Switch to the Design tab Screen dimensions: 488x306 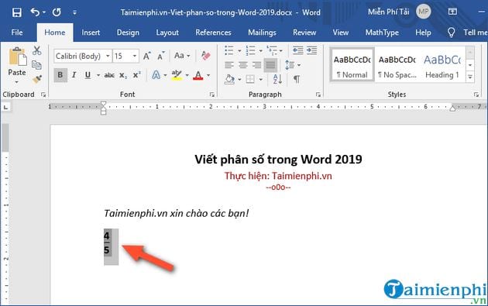128,33
